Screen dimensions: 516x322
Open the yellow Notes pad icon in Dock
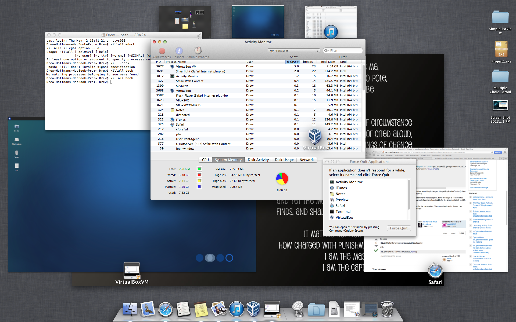pyautogui.click(x=201, y=309)
